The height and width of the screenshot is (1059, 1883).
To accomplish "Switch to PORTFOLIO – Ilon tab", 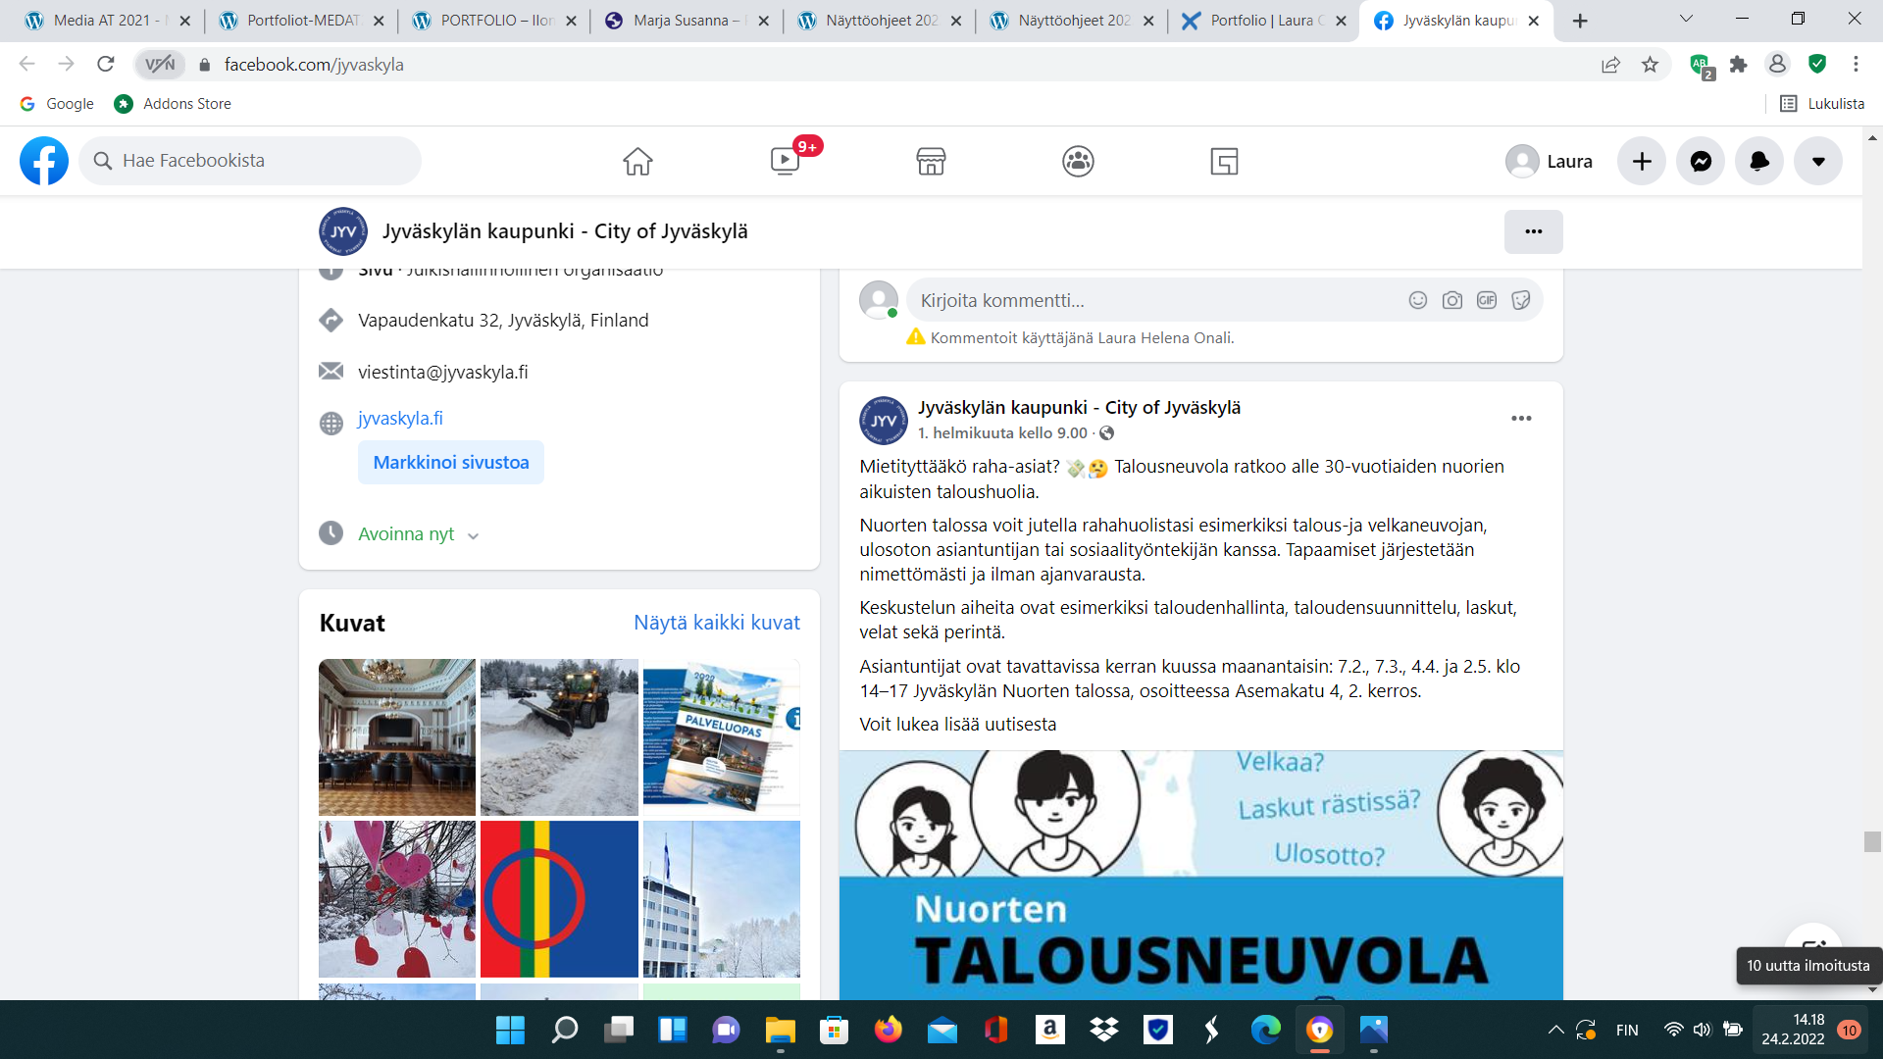I will coord(493,21).
